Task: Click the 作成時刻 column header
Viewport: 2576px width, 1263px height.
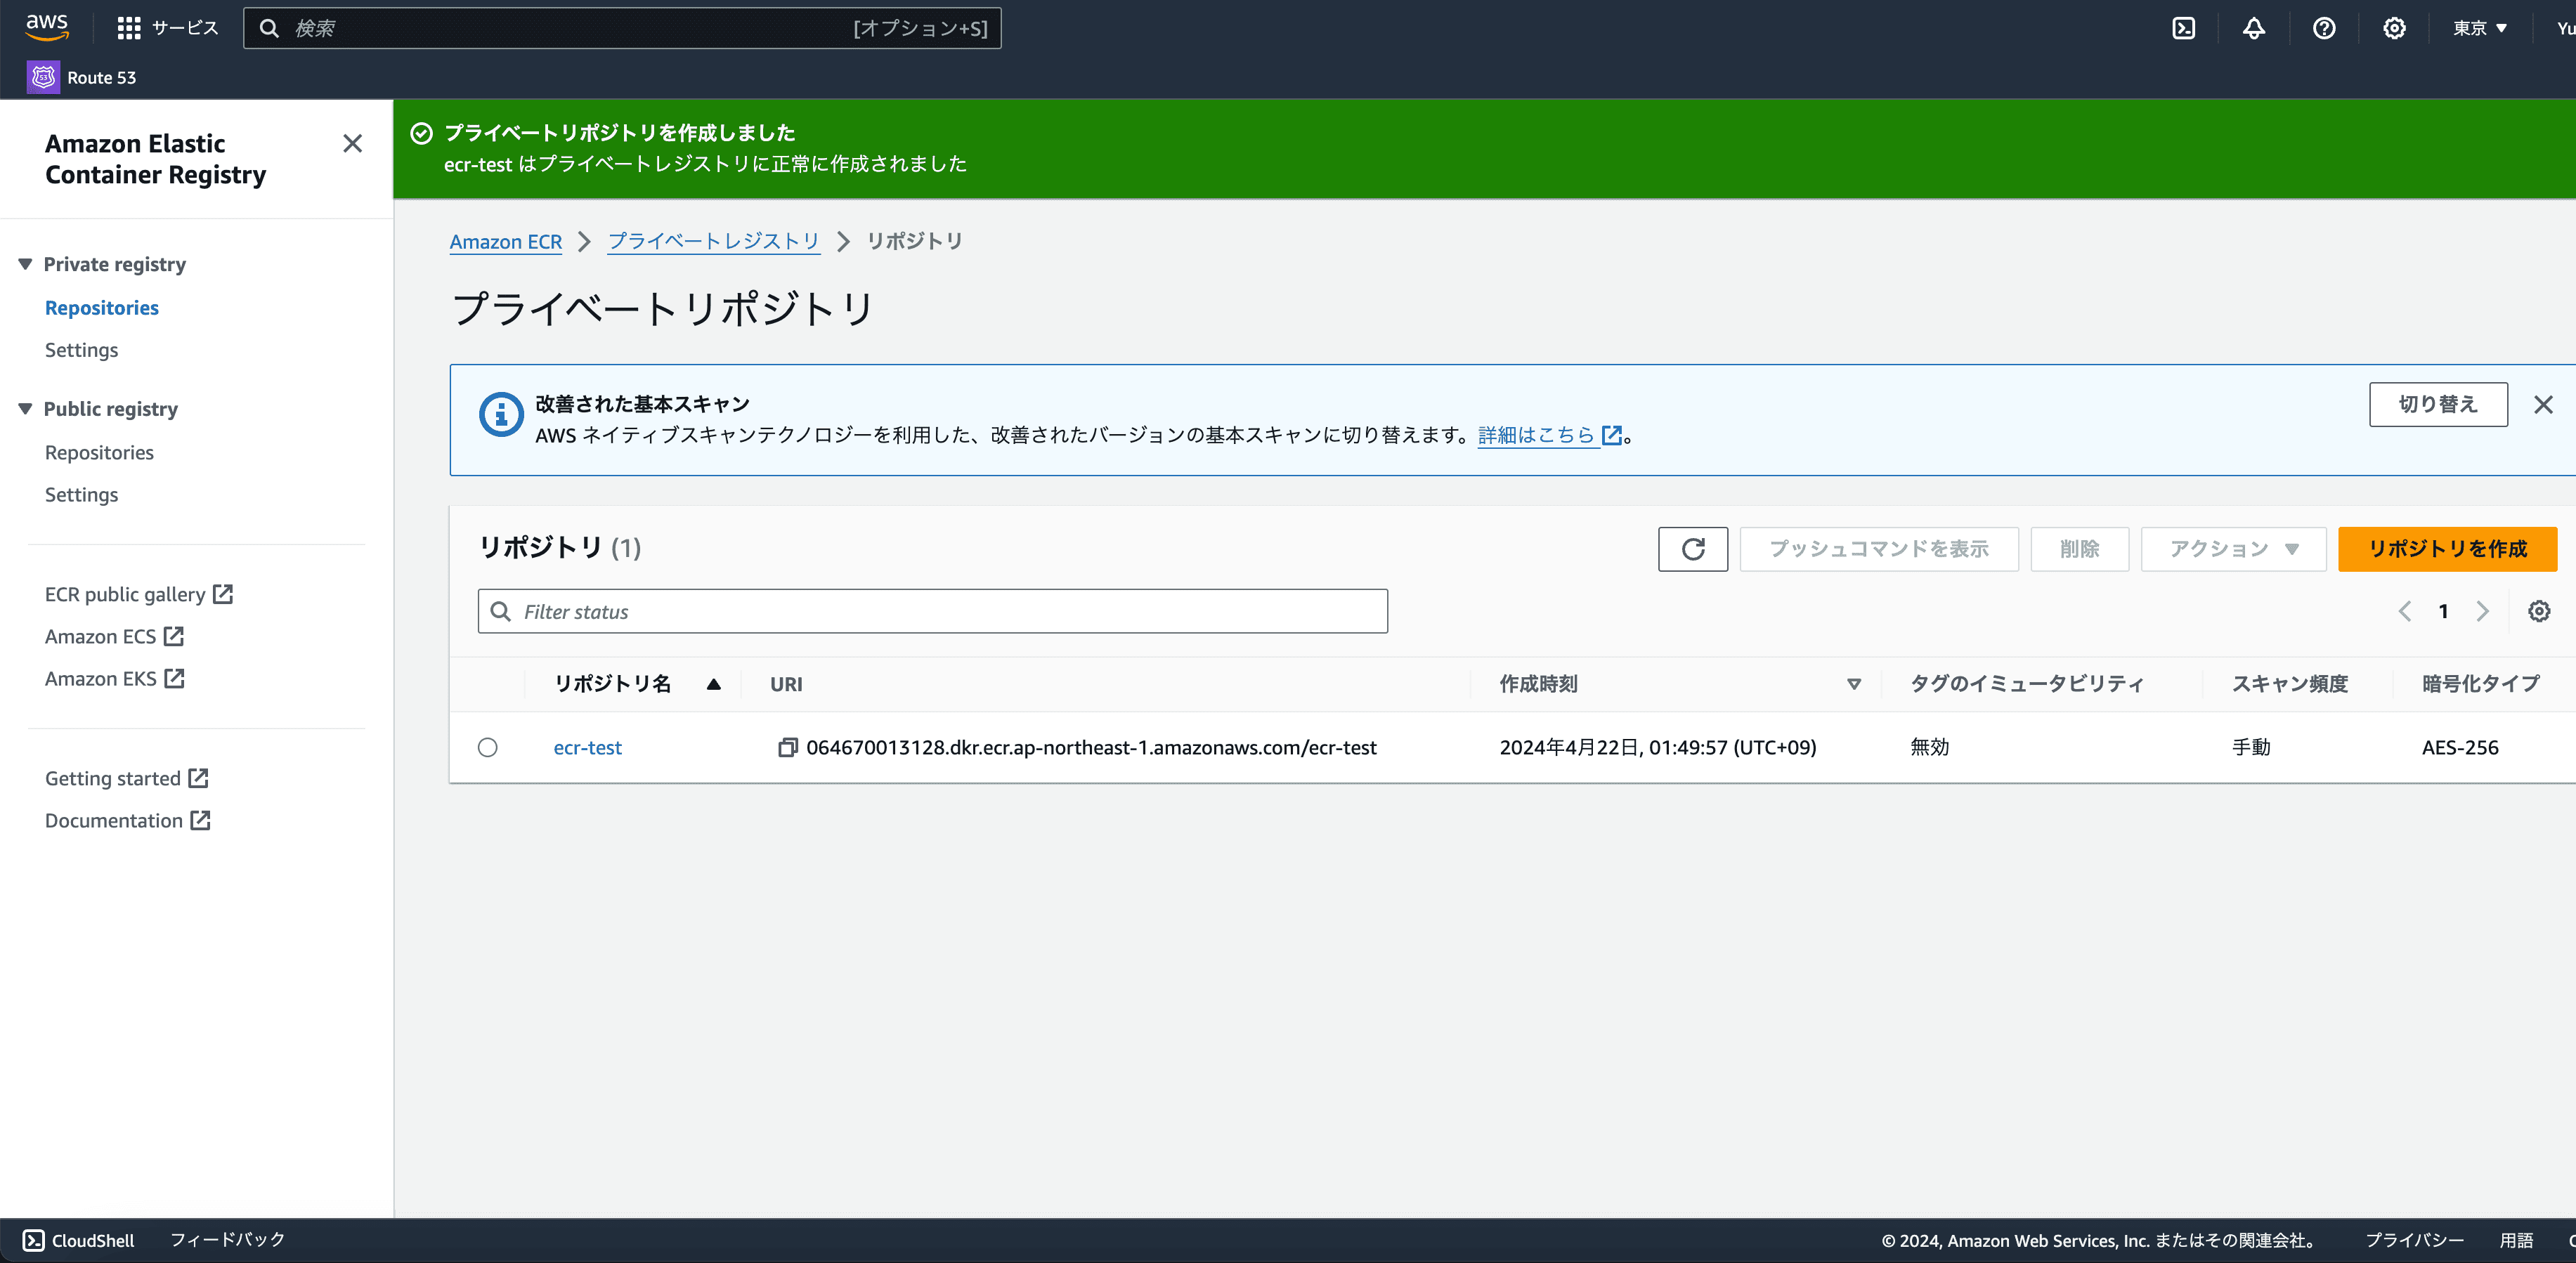Action: 1538,684
